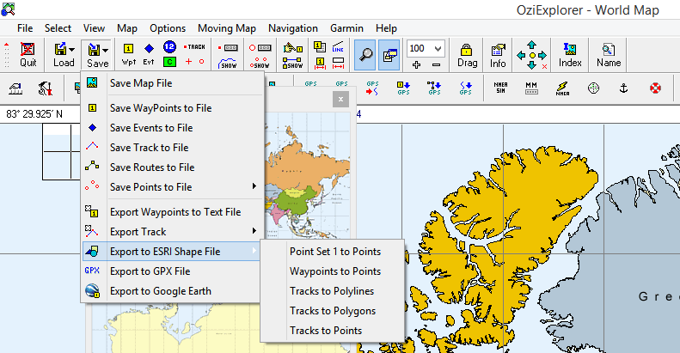Click the waypoint list icon
The image size is (680, 353).
[x=320, y=46]
